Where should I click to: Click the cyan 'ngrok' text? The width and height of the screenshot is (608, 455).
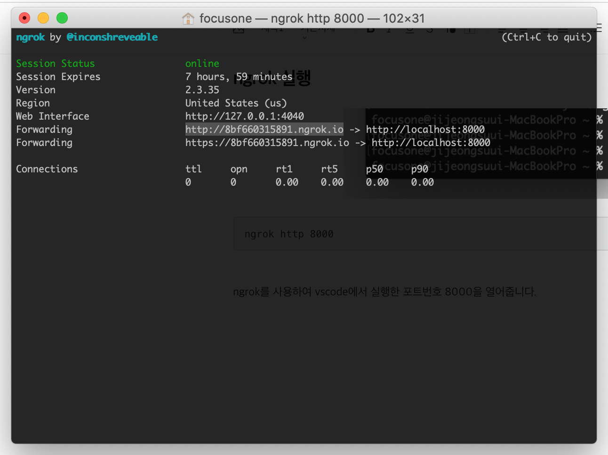[31, 37]
